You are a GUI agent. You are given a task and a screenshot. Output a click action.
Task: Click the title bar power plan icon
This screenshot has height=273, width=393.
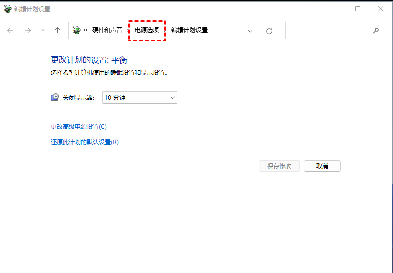pos(7,9)
